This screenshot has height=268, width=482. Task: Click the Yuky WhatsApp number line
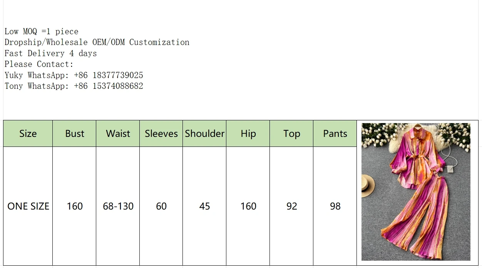point(74,75)
